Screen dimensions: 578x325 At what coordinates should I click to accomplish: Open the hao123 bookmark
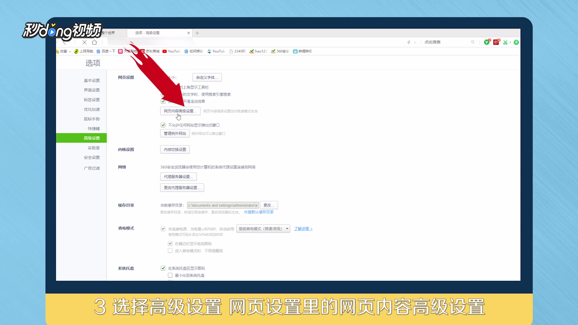point(258,51)
